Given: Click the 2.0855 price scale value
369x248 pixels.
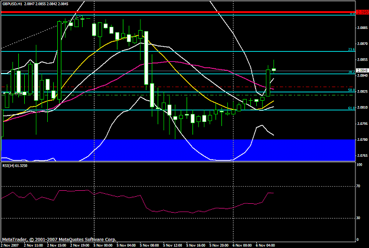Looking at the screenshot, I should [363, 59].
